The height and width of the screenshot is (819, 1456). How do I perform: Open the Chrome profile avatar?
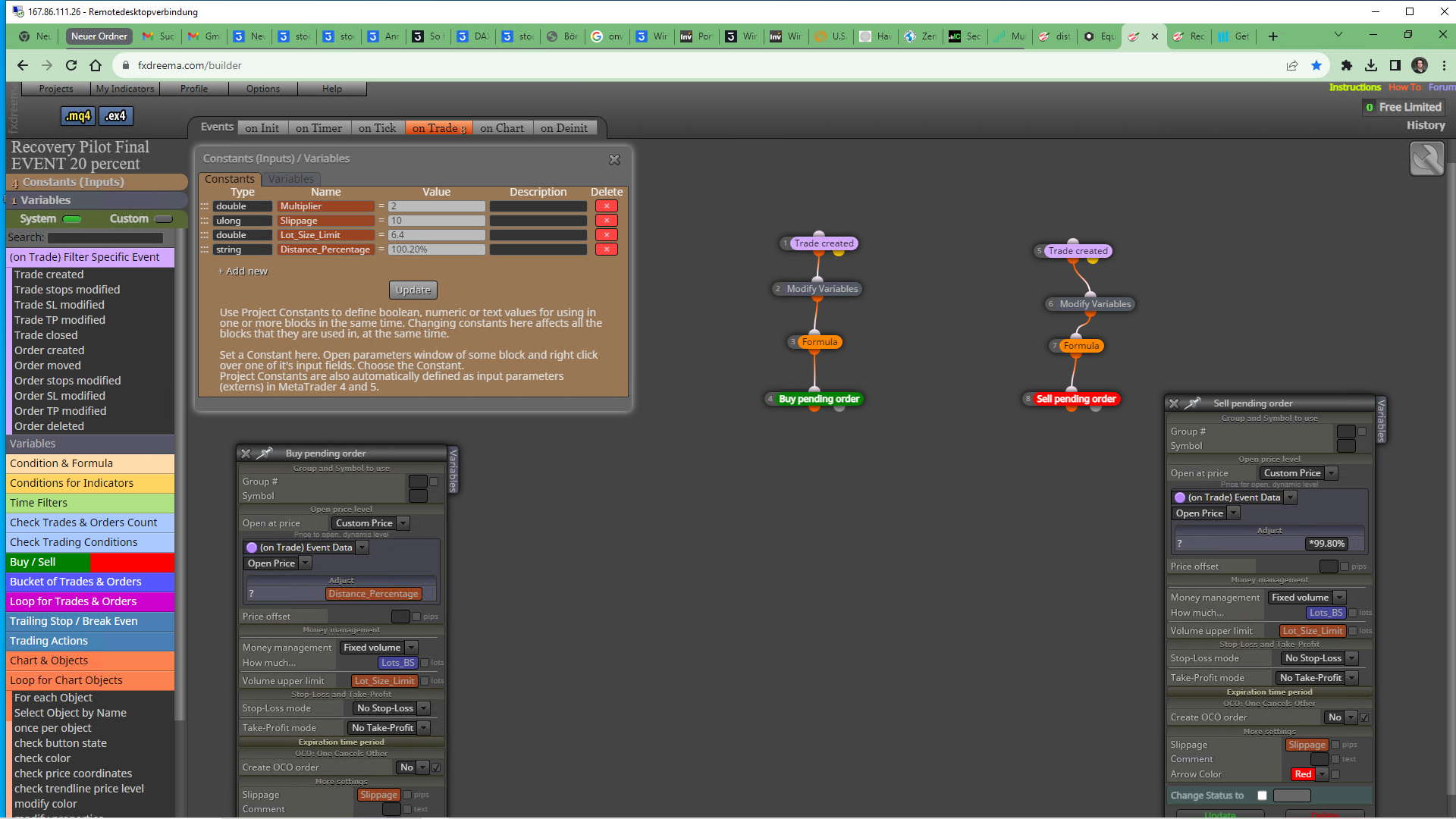point(1420,66)
